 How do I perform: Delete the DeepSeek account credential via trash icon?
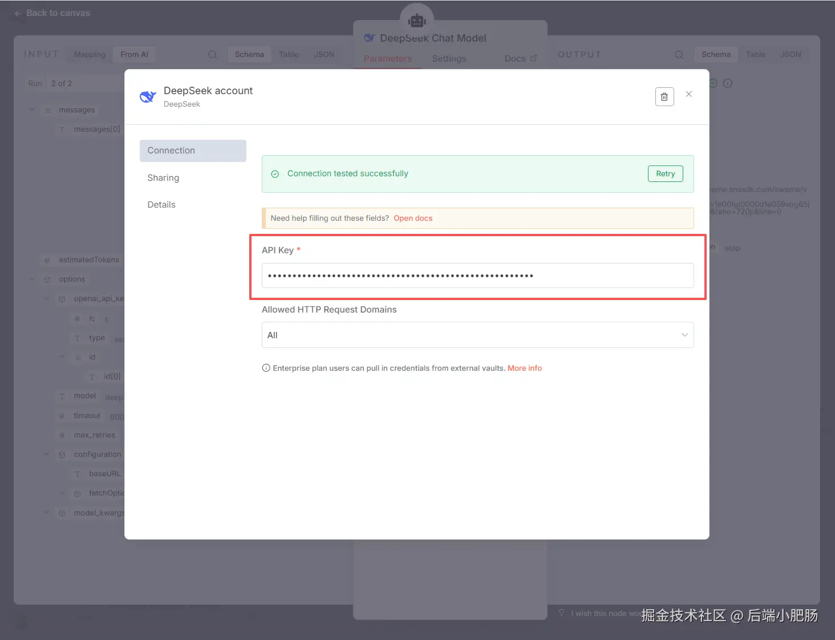click(664, 97)
